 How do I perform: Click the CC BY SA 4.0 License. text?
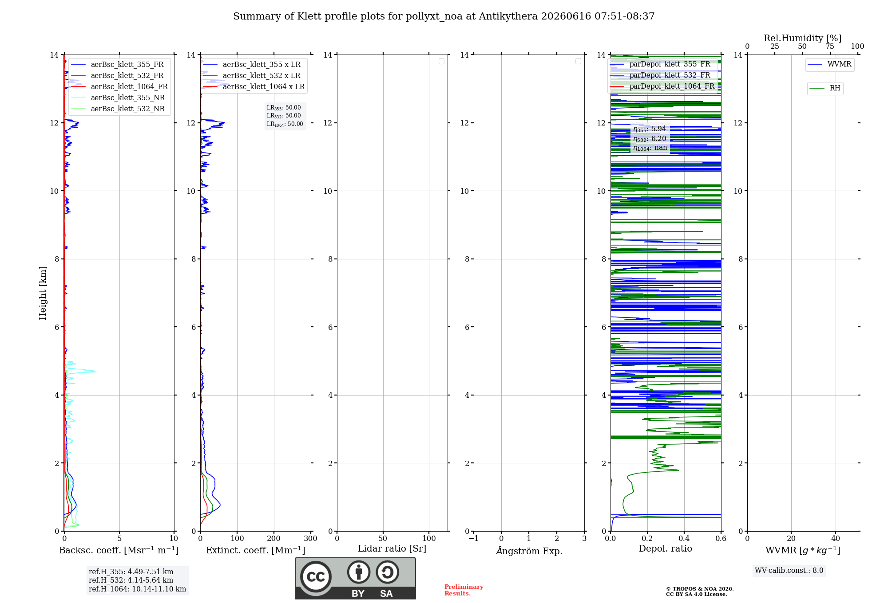click(696, 595)
